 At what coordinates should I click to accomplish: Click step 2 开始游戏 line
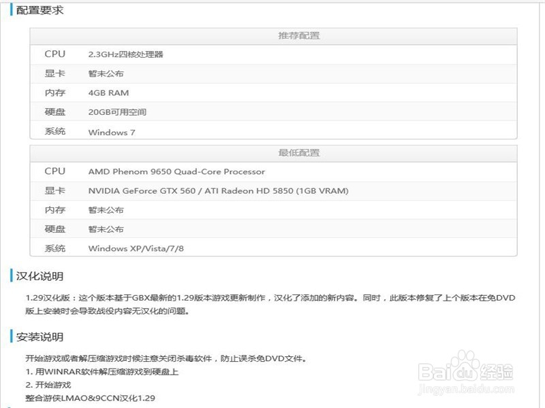48,385
